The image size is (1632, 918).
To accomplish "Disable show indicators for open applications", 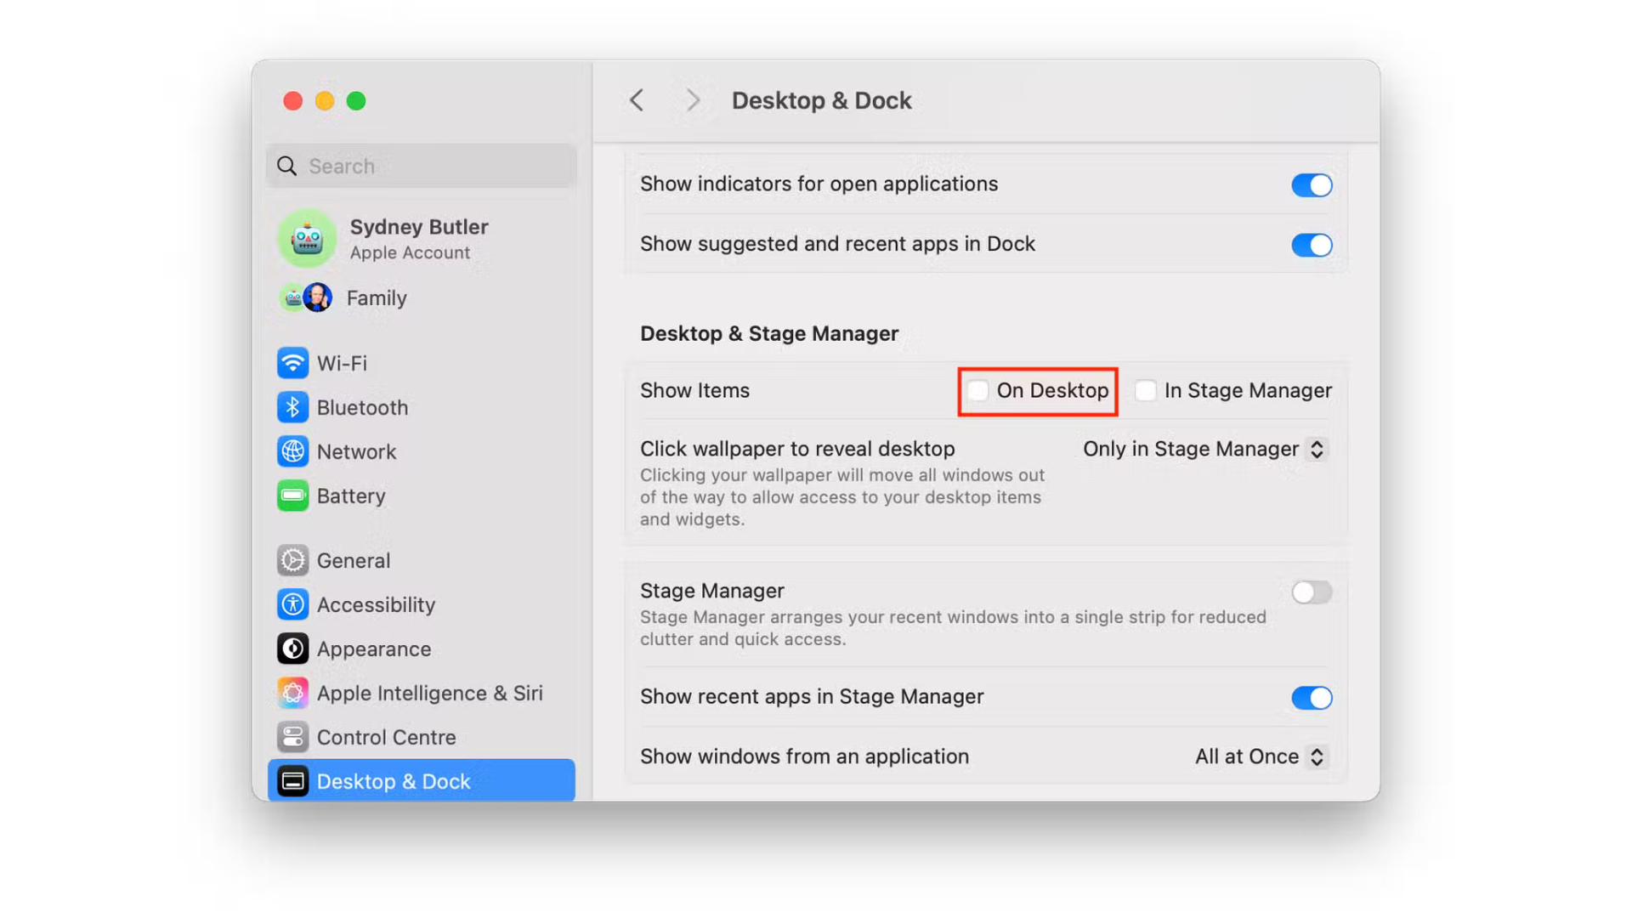I will (x=1311, y=184).
